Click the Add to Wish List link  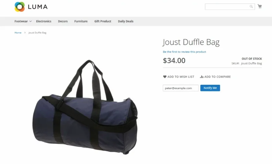(x=179, y=77)
